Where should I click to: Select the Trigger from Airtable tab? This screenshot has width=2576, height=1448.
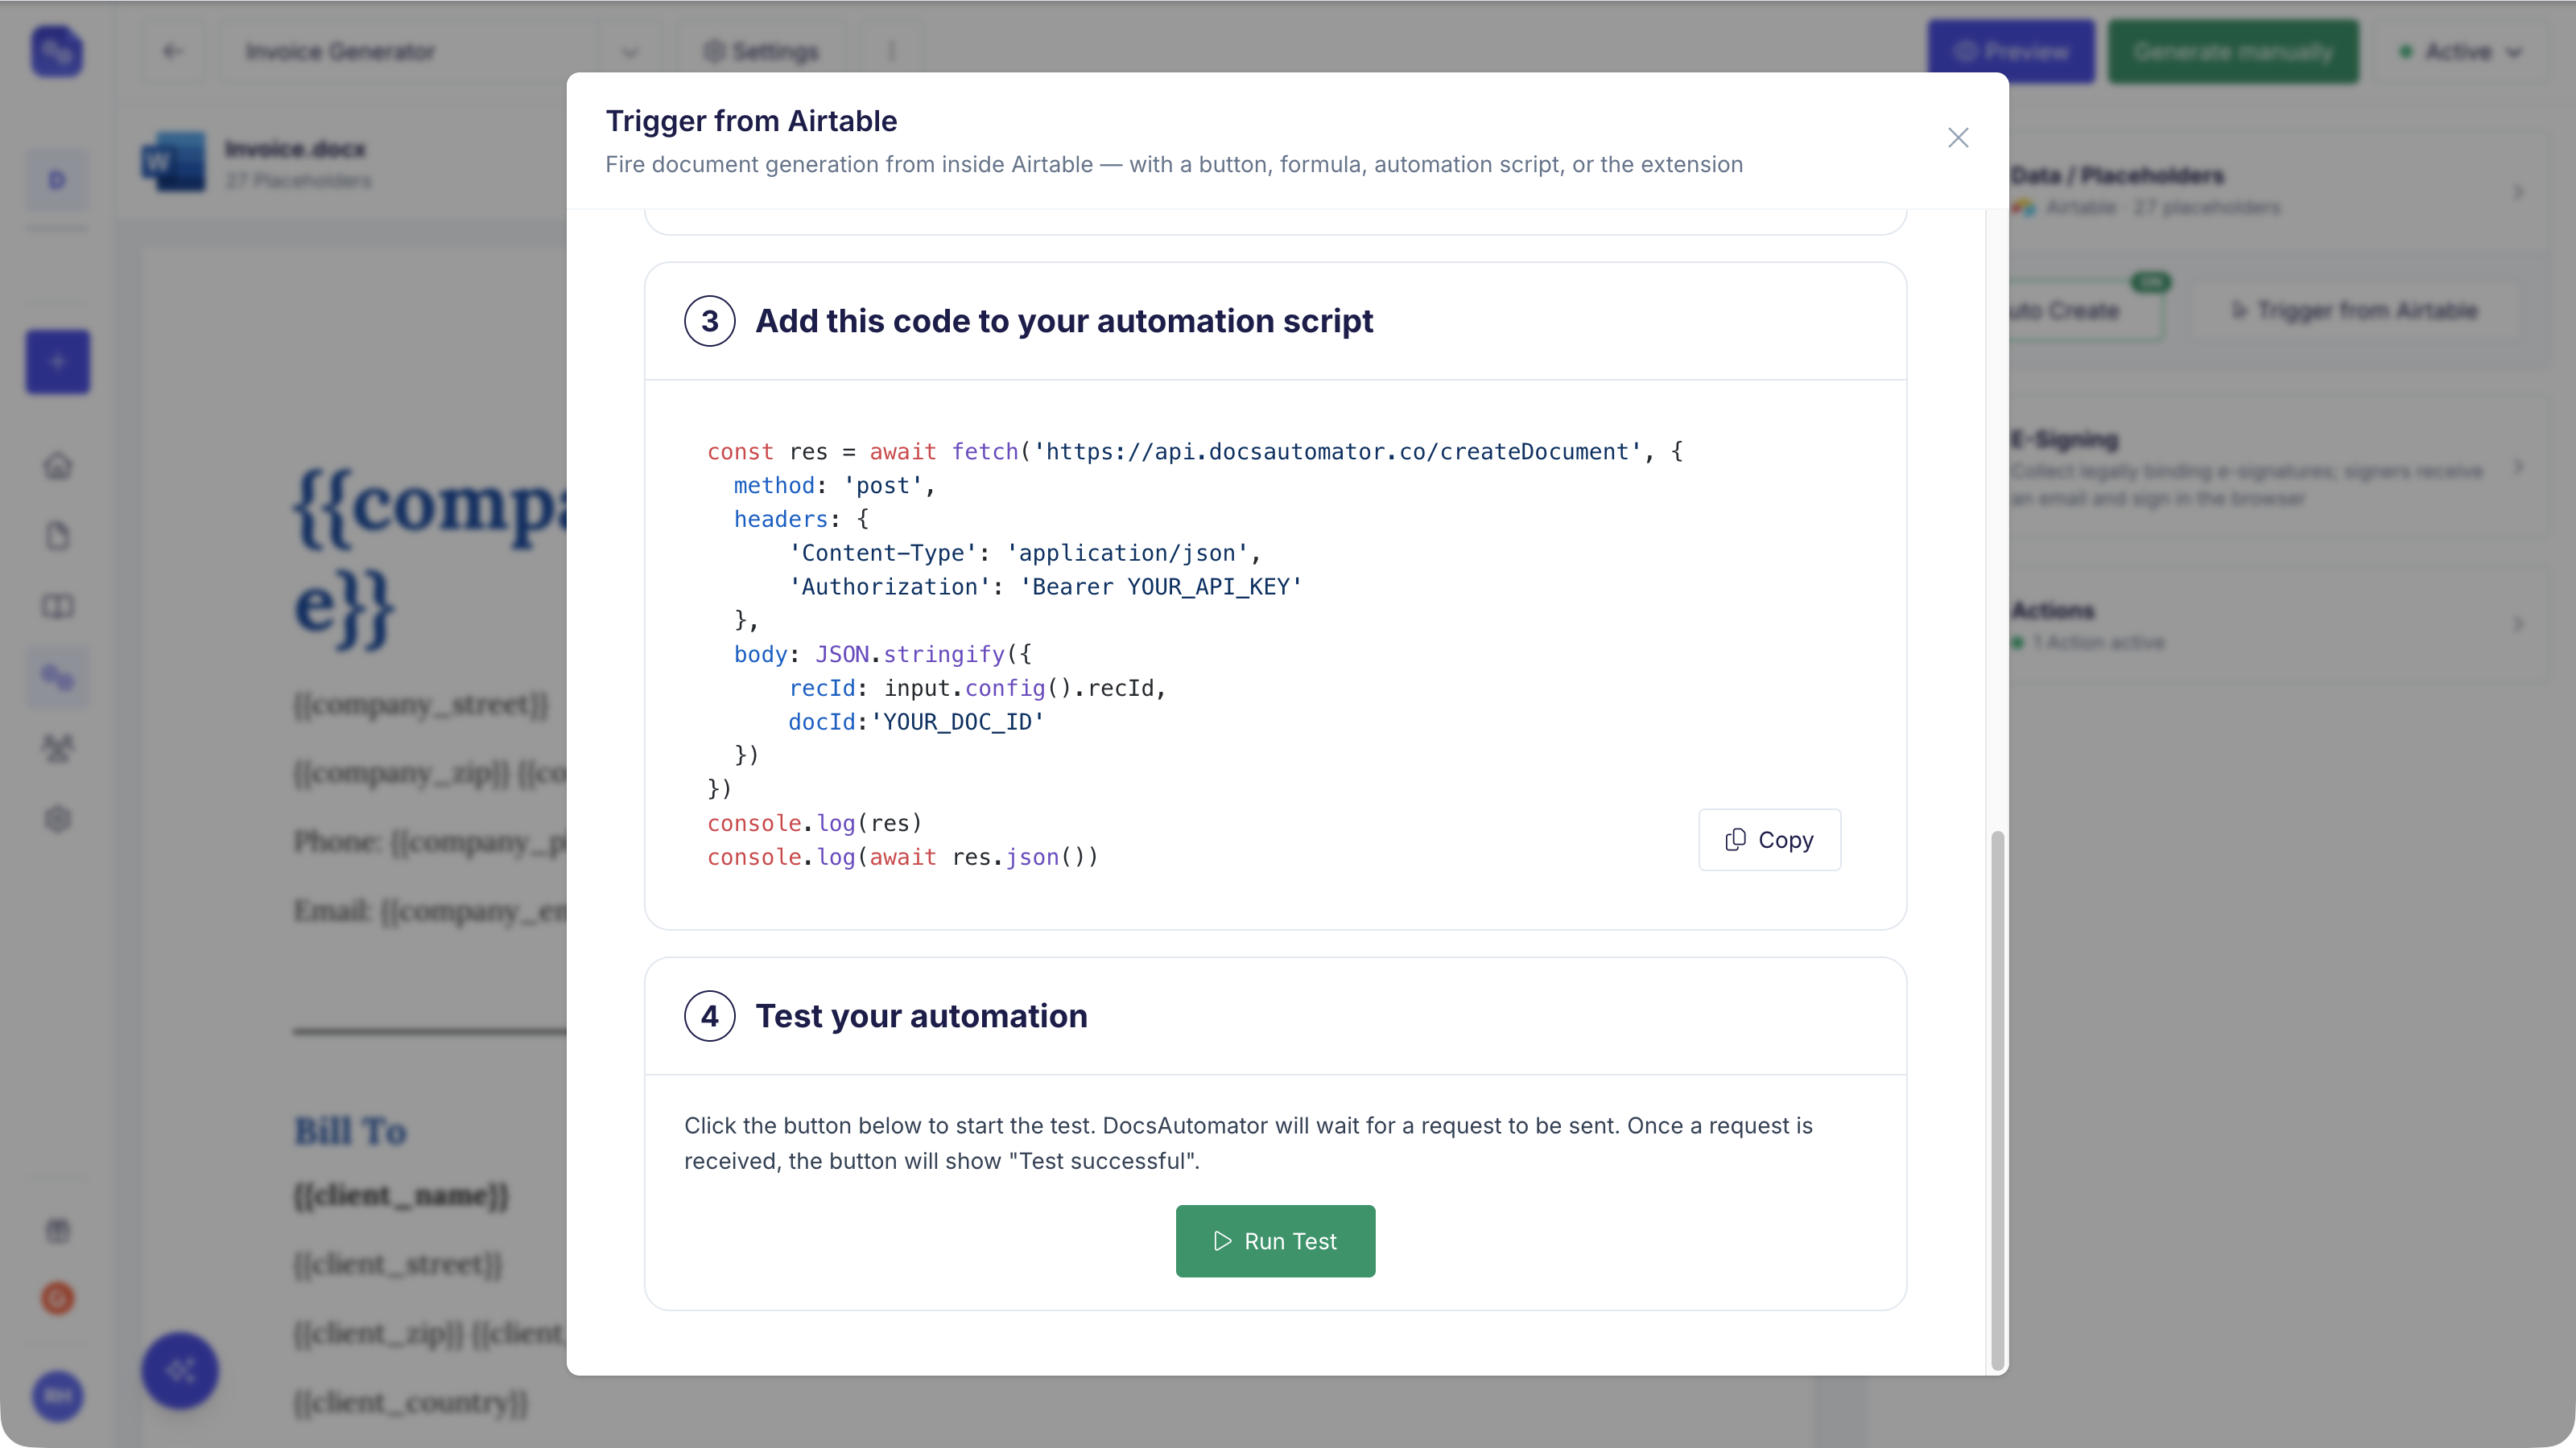click(x=2356, y=311)
